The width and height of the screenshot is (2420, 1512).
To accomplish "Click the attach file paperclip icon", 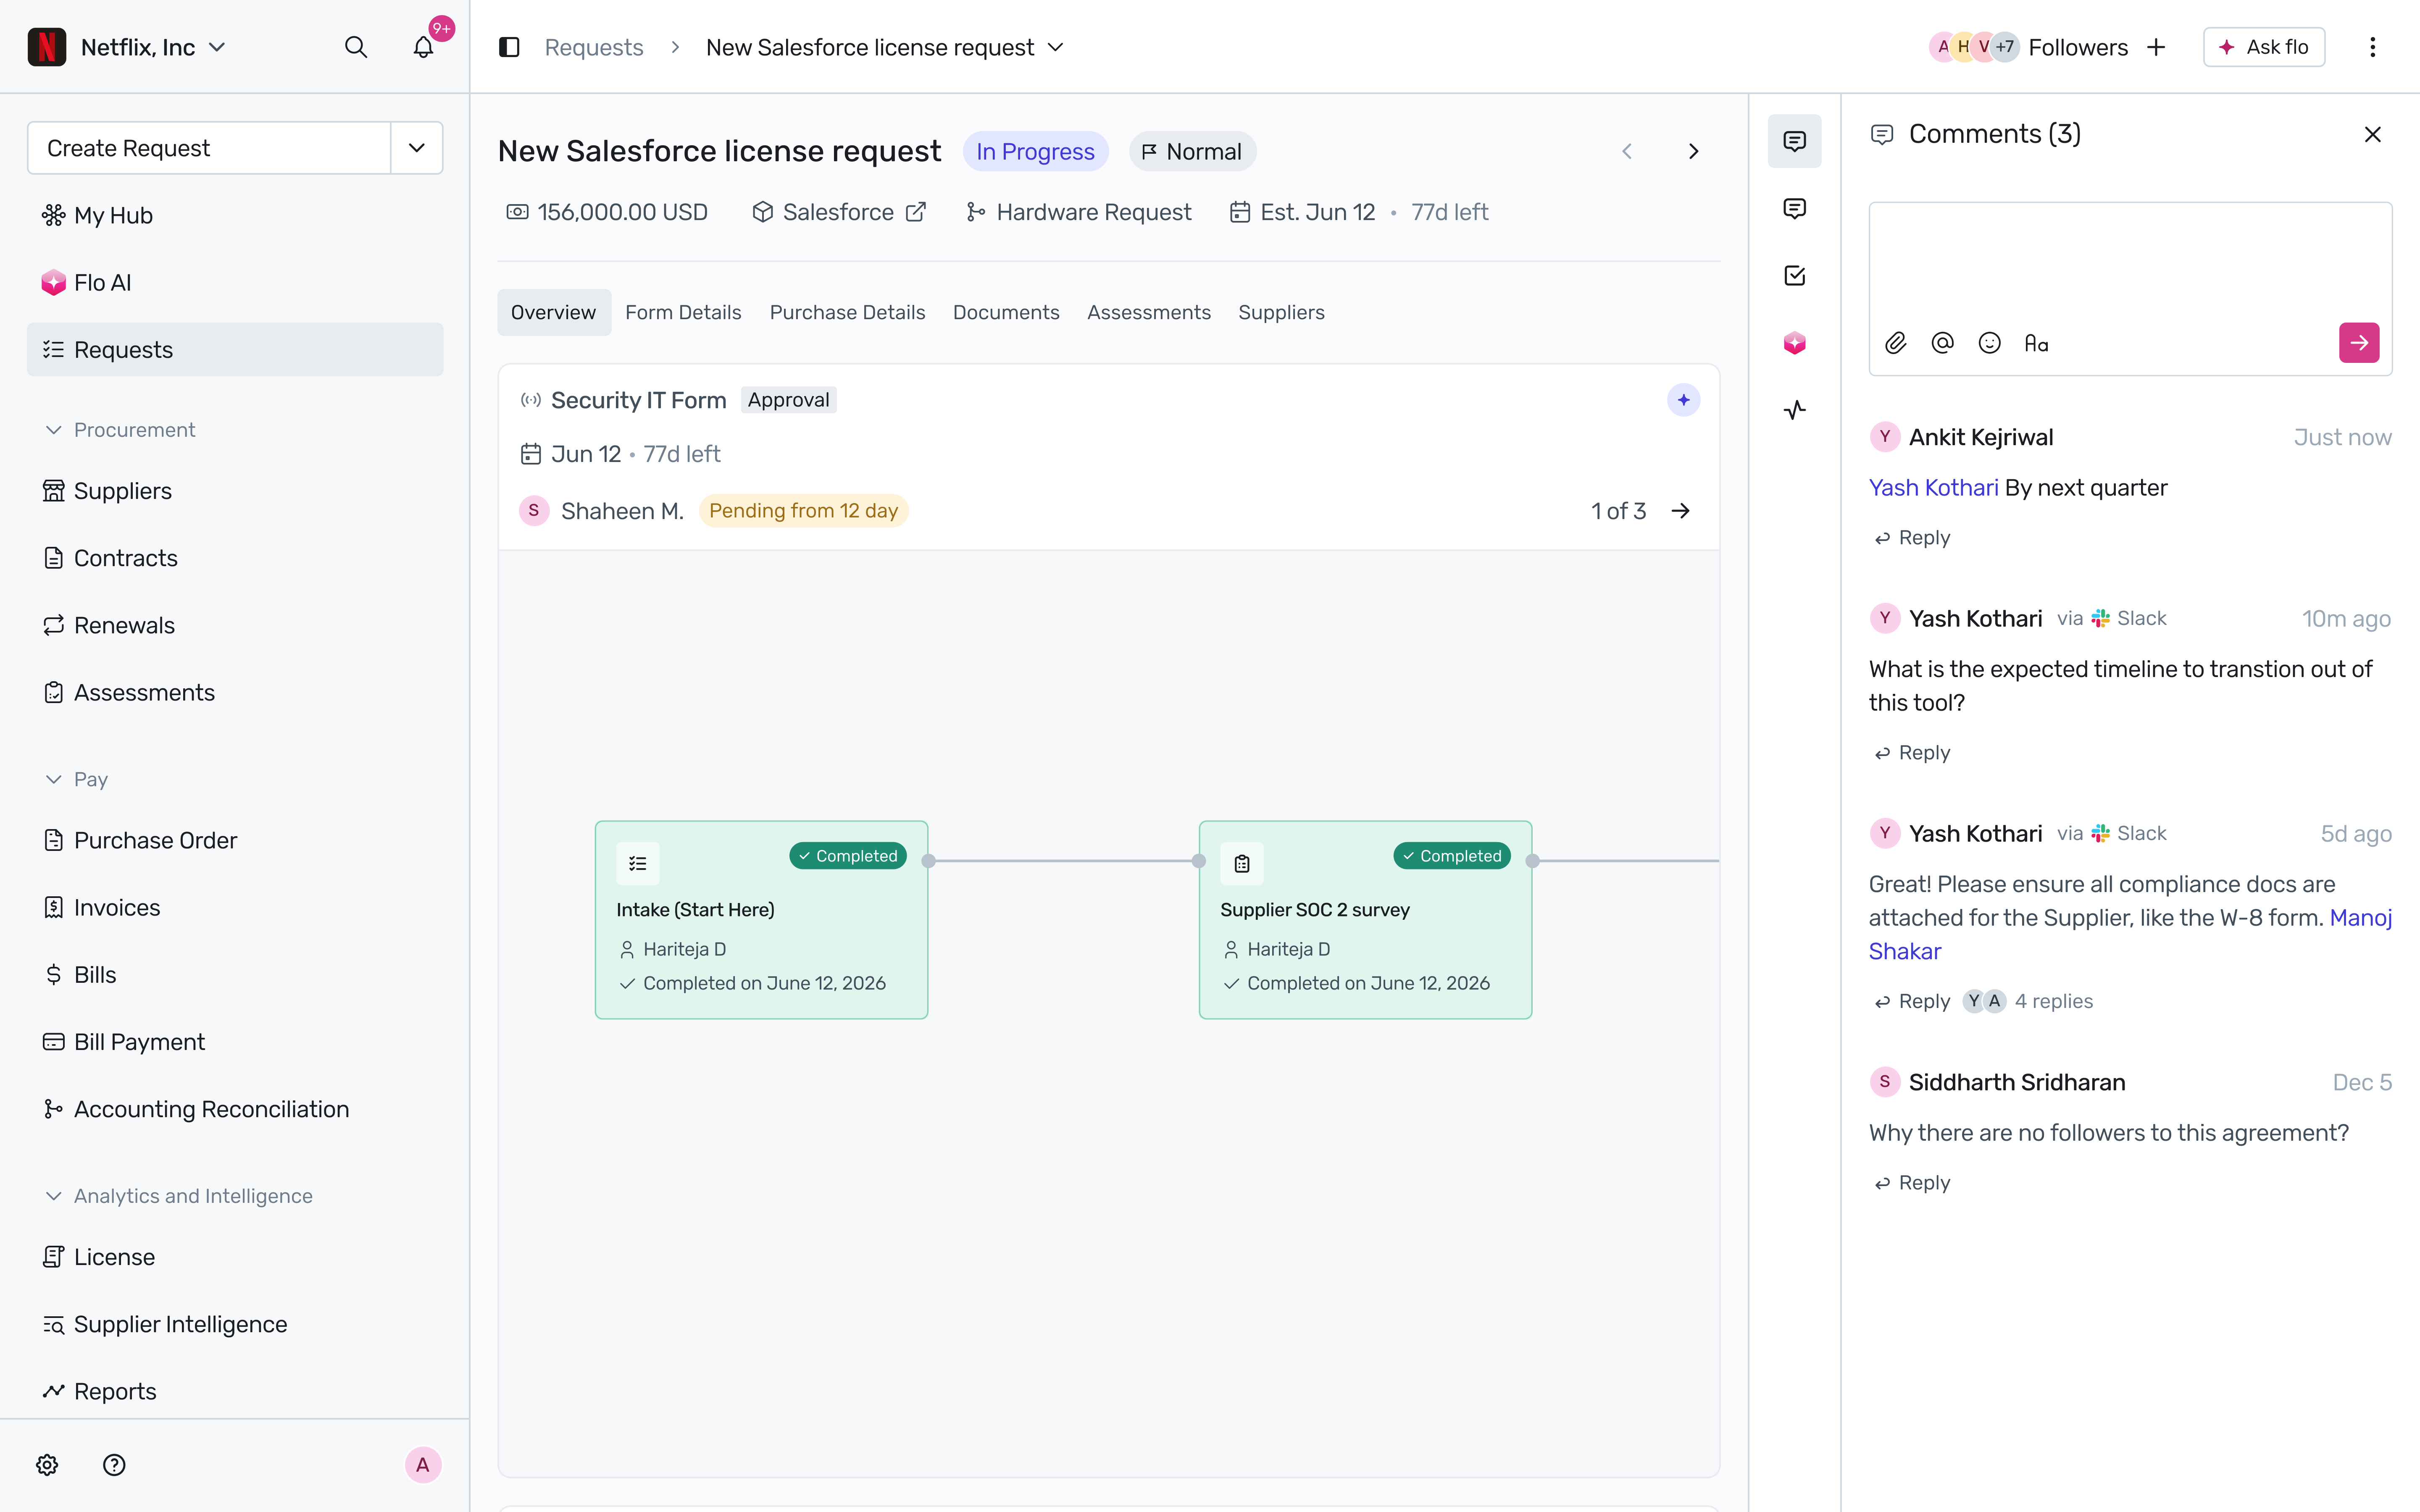I will point(1896,343).
